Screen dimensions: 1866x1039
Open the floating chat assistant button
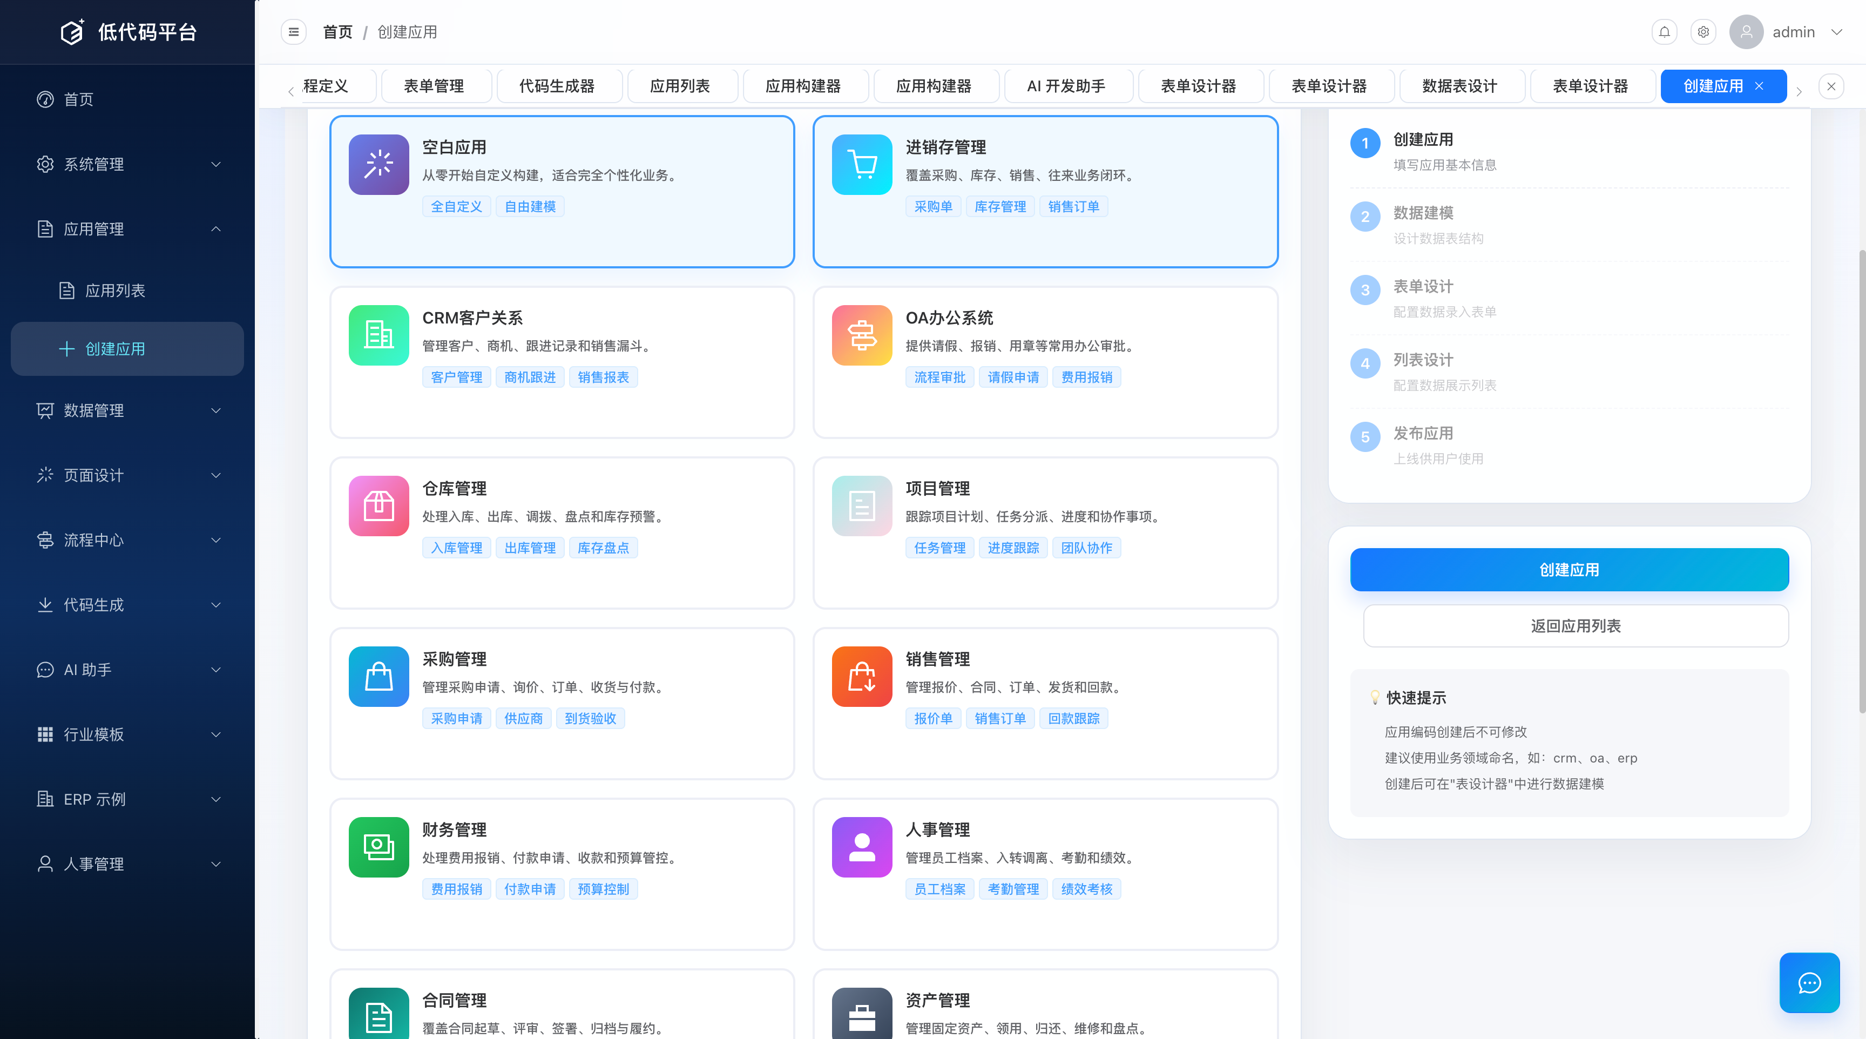[1809, 982]
